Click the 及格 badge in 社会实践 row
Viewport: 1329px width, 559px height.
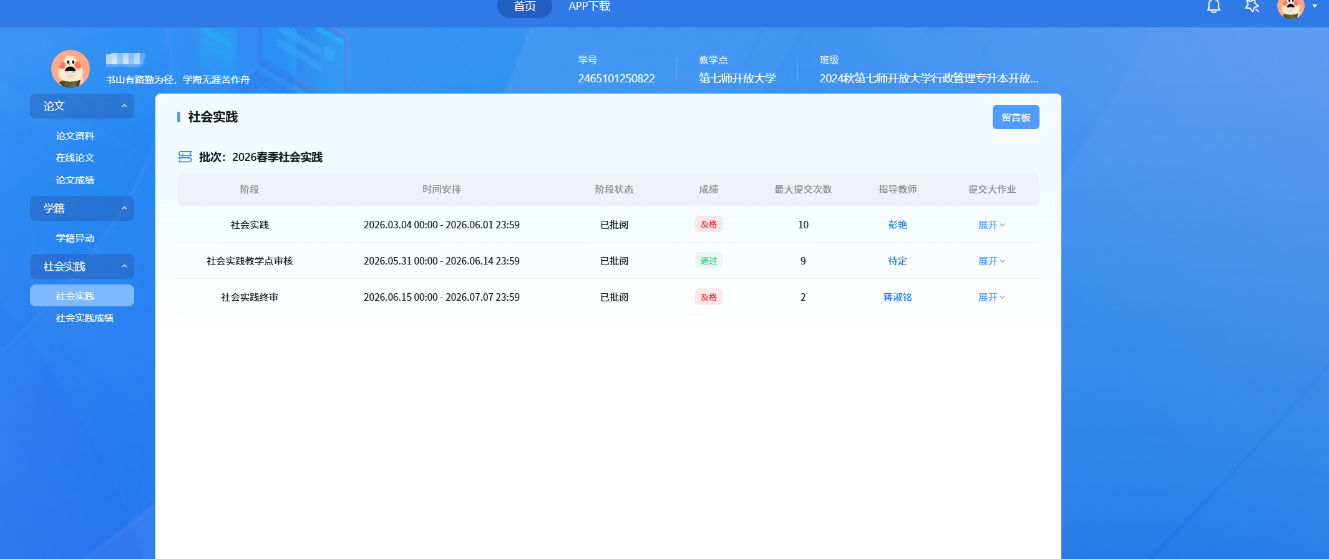point(708,224)
